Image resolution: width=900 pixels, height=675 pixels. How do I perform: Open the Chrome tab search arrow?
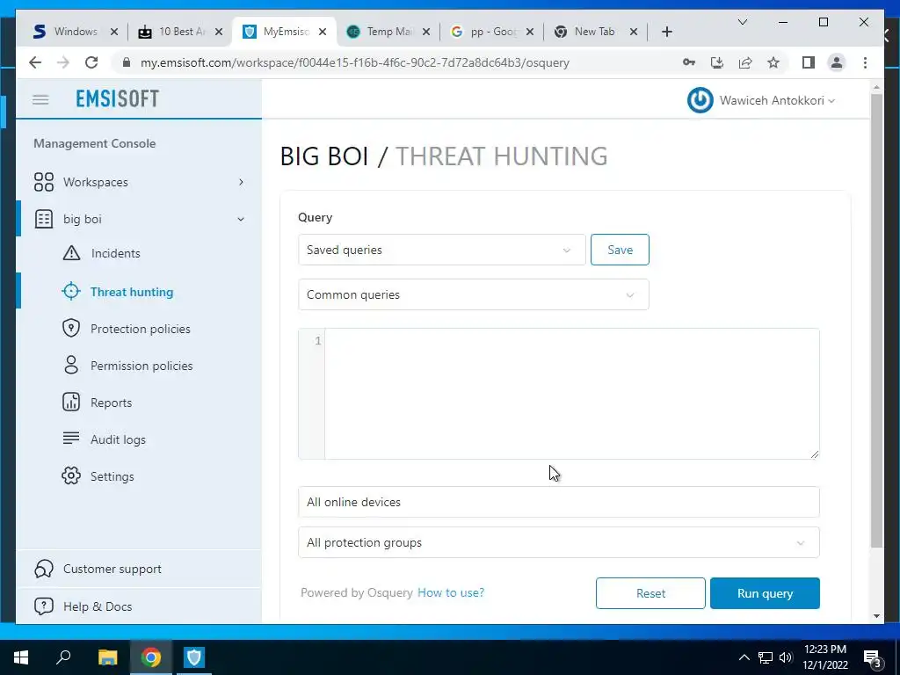[742, 22]
